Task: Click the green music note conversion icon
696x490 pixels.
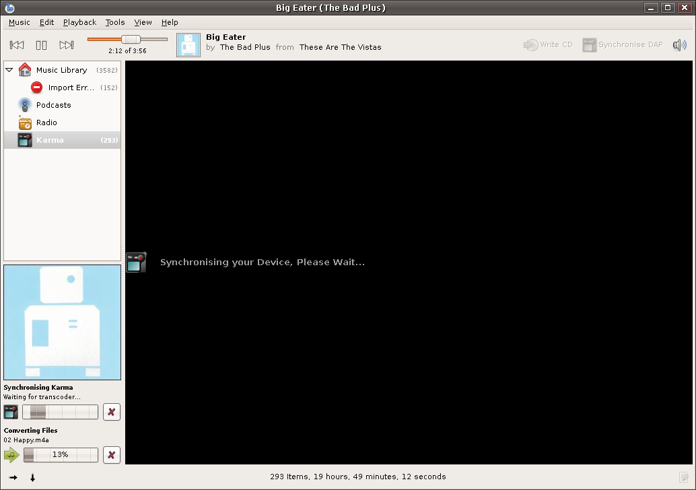Action: click(x=11, y=455)
